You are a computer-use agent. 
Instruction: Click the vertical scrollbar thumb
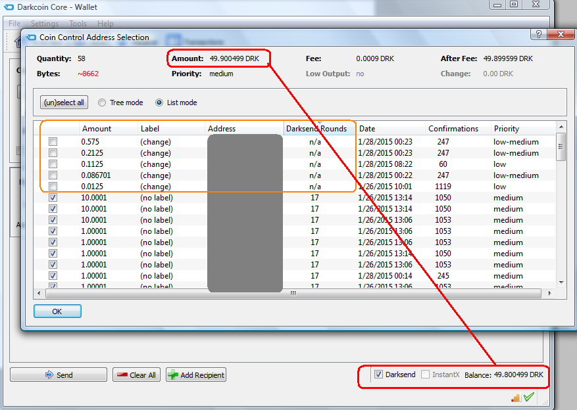click(561, 147)
